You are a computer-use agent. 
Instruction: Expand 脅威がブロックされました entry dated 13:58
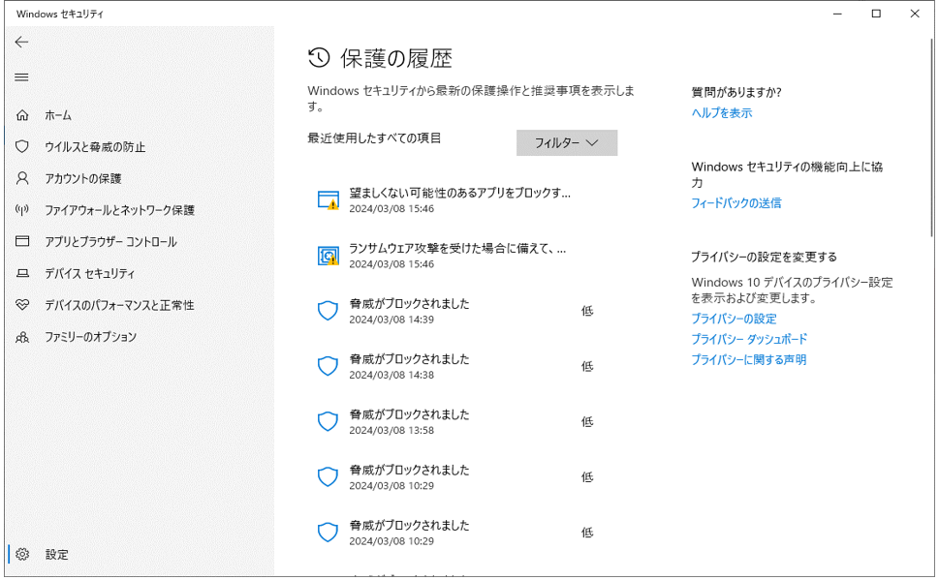point(460,421)
